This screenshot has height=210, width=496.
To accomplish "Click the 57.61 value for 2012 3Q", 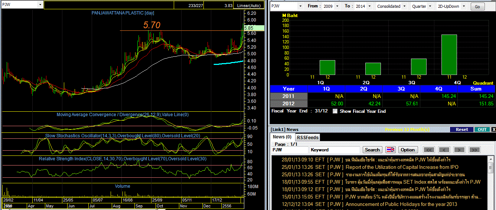I will [412, 104].
